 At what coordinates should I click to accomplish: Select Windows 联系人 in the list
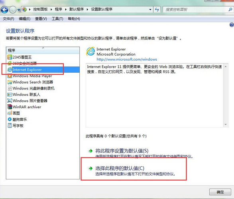26,95
